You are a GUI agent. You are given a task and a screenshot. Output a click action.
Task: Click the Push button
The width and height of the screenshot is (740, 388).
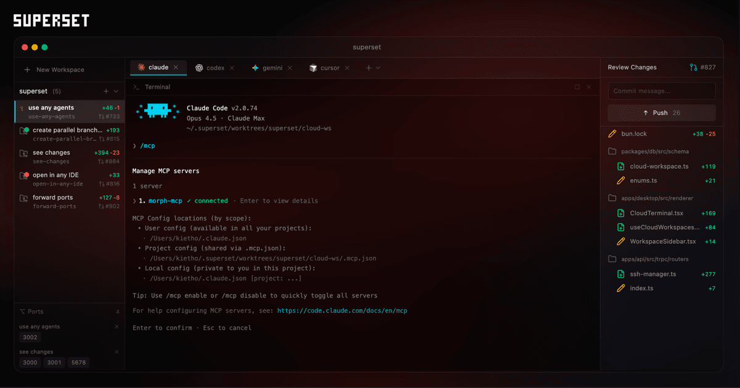(x=662, y=113)
